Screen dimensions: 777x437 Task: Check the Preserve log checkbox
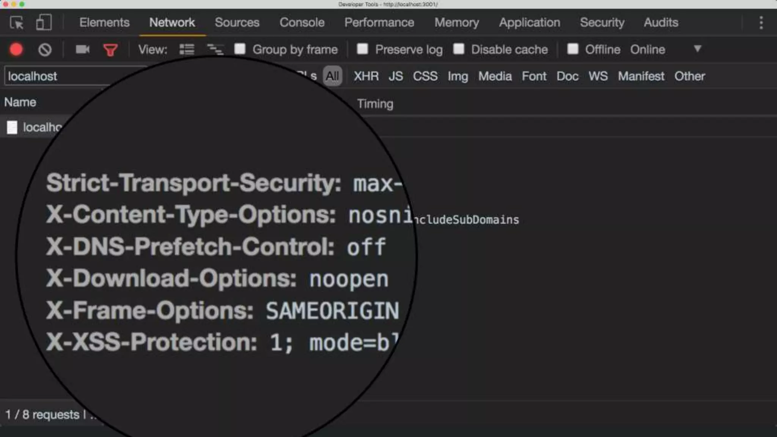pyautogui.click(x=362, y=49)
